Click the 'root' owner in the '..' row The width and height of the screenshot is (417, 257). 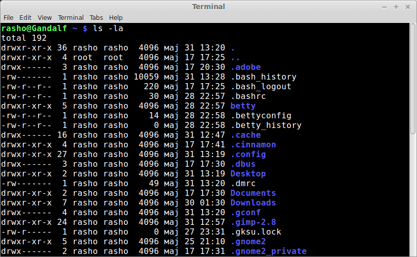(x=83, y=58)
